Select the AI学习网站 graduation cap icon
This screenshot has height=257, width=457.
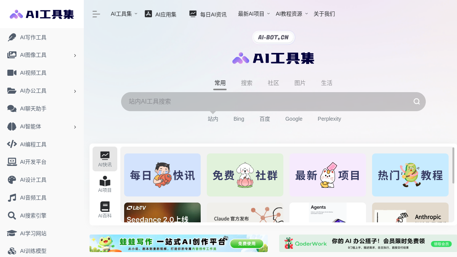click(12, 233)
